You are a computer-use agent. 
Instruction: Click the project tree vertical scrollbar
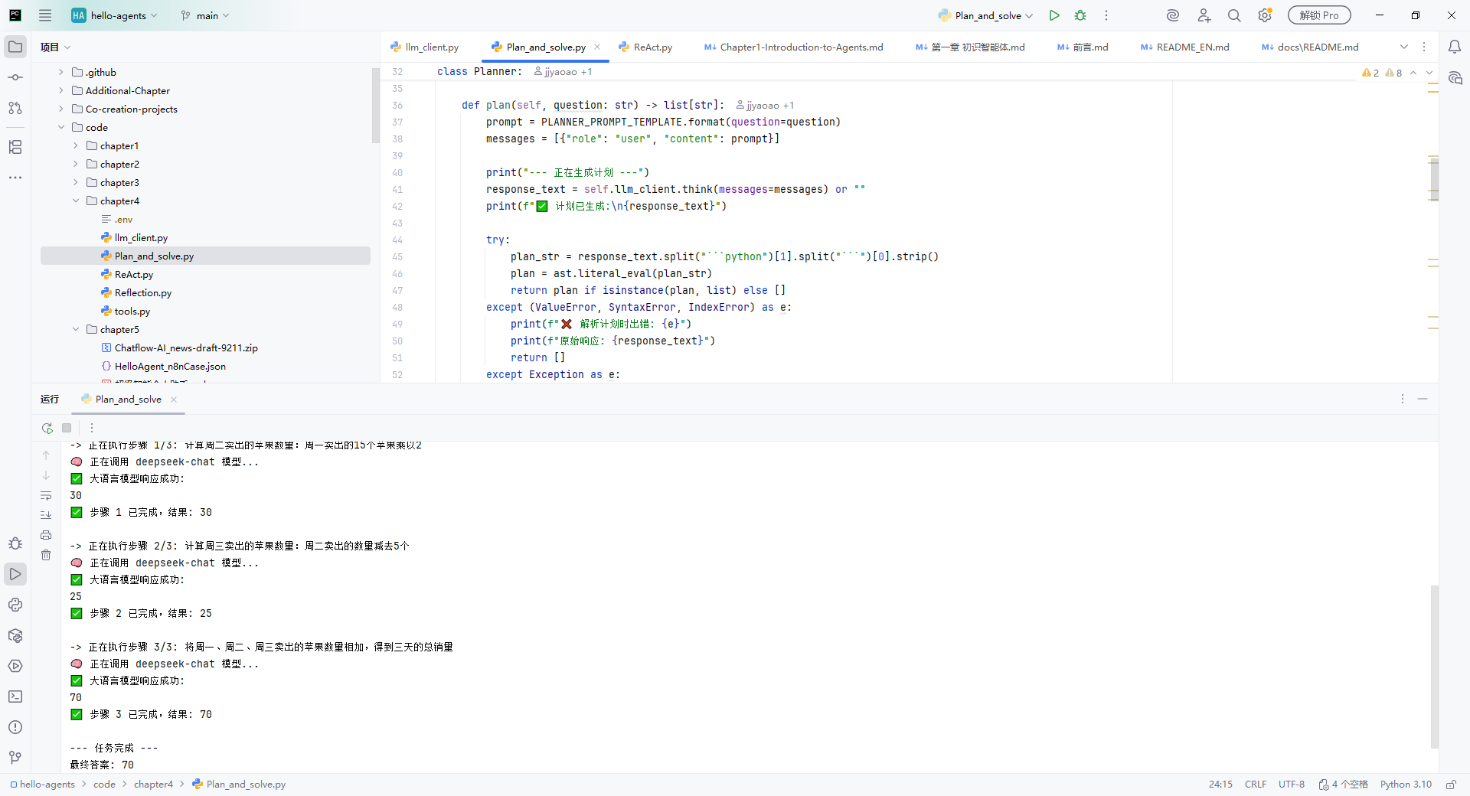(375, 106)
